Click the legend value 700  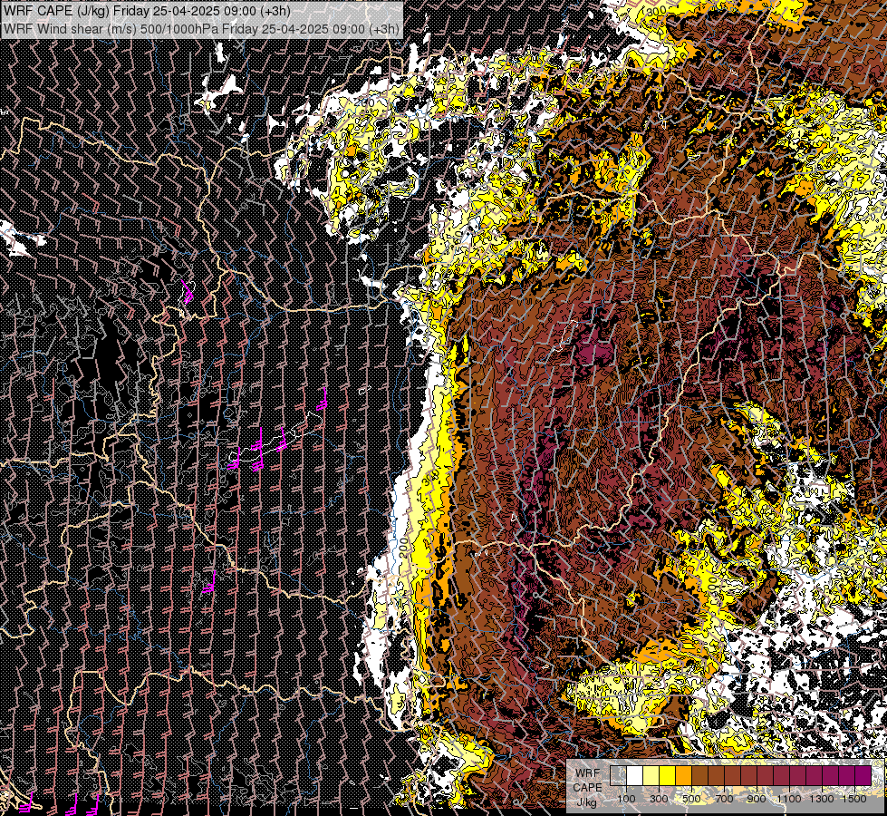724,799
